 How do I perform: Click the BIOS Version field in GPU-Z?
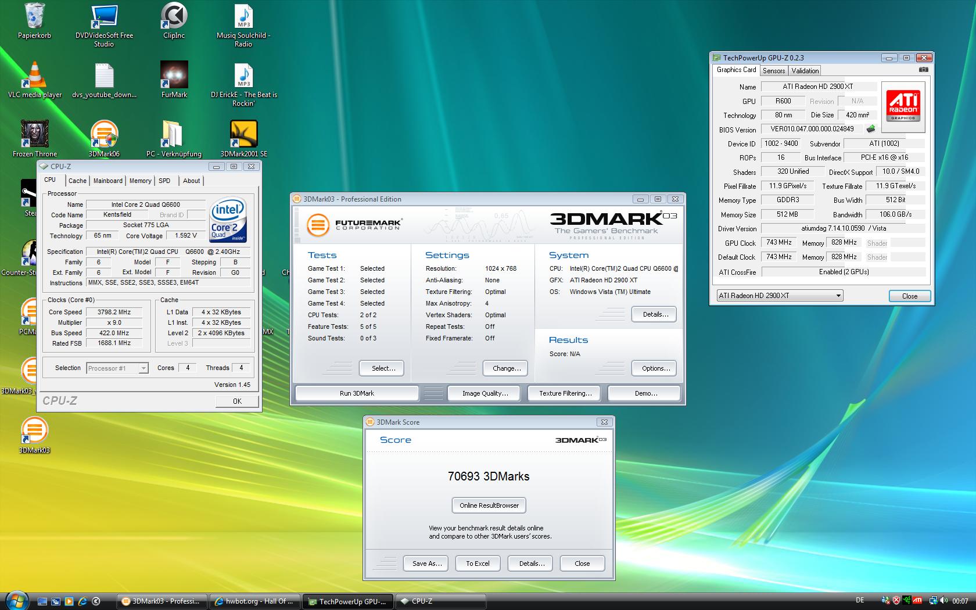(812, 129)
